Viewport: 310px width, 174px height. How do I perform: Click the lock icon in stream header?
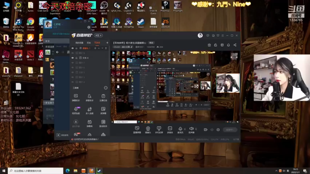[x=215, y=45]
